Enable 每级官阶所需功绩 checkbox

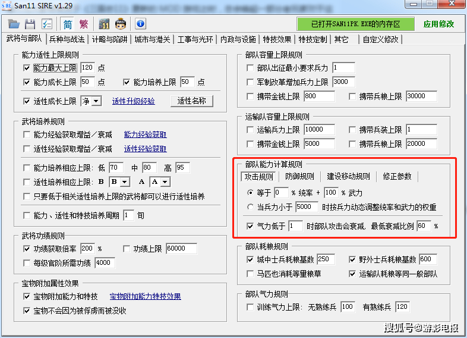click(27, 263)
